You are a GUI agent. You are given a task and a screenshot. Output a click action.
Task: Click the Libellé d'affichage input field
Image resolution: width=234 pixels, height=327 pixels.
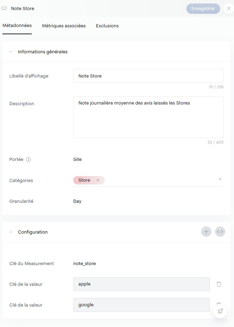[148, 76]
